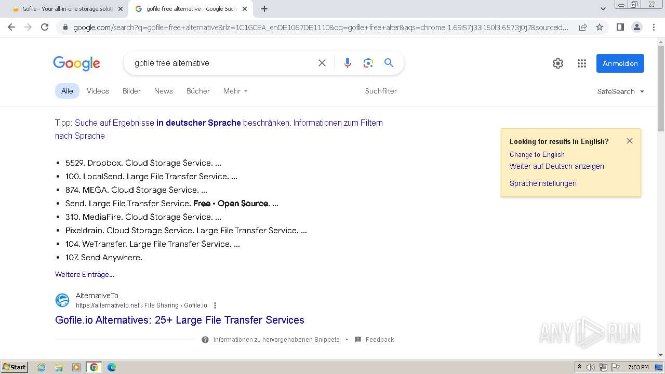Open the Google apps grid icon
Screen dimensions: 665x374
click(582, 63)
